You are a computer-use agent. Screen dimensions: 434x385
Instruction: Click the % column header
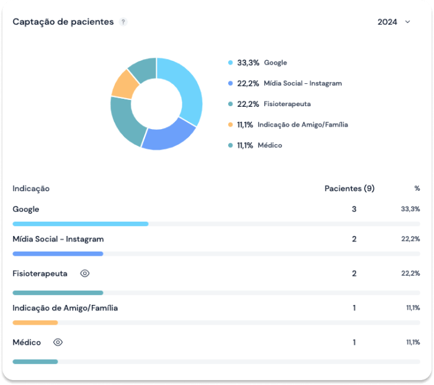pyautogui.click(x=417, y=188)
